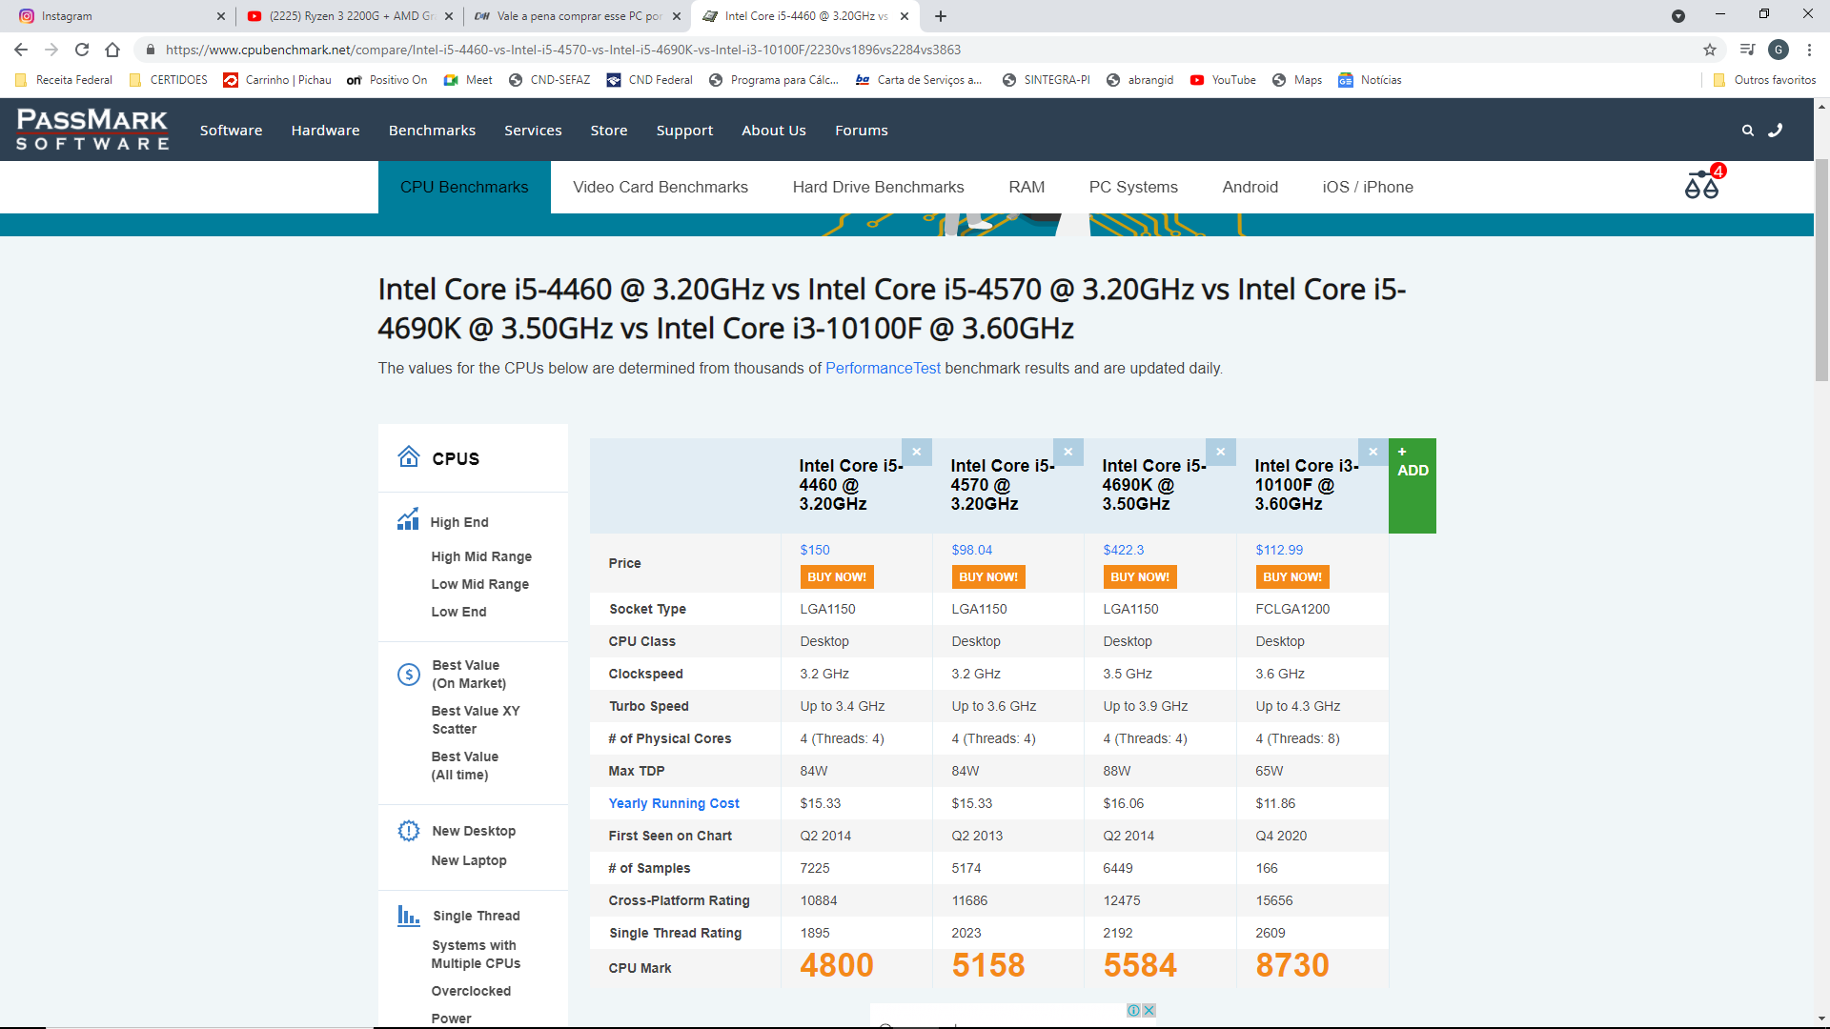Open the Chrome three-dot menu
This screenshot has height=1029, width=1830.
(1809, 50)
